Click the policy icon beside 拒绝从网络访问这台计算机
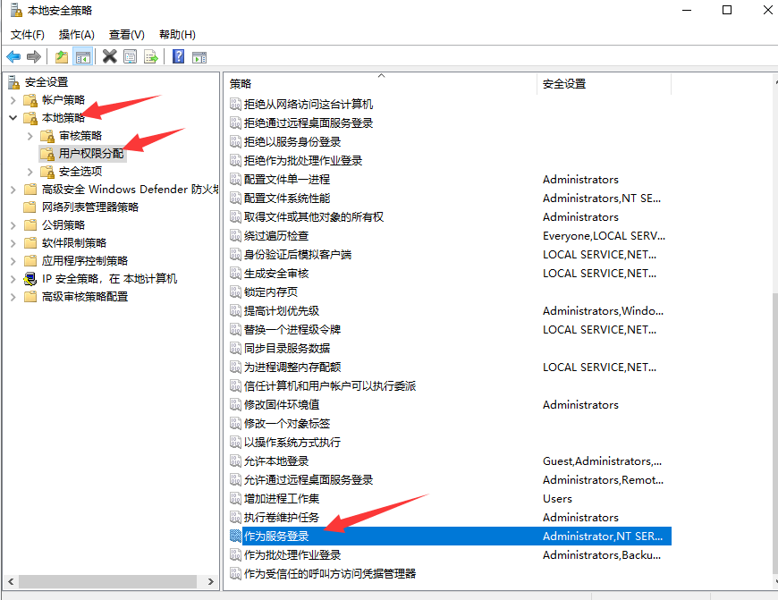The height and width of the screenshot is (600, 778). point(235,105)
